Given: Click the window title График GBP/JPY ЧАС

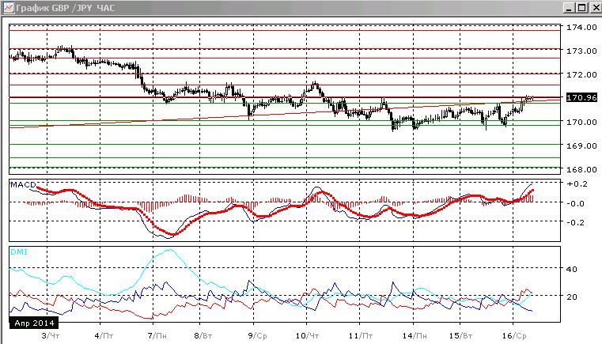Looking at the screenshot, I should (x=66, y=8).
